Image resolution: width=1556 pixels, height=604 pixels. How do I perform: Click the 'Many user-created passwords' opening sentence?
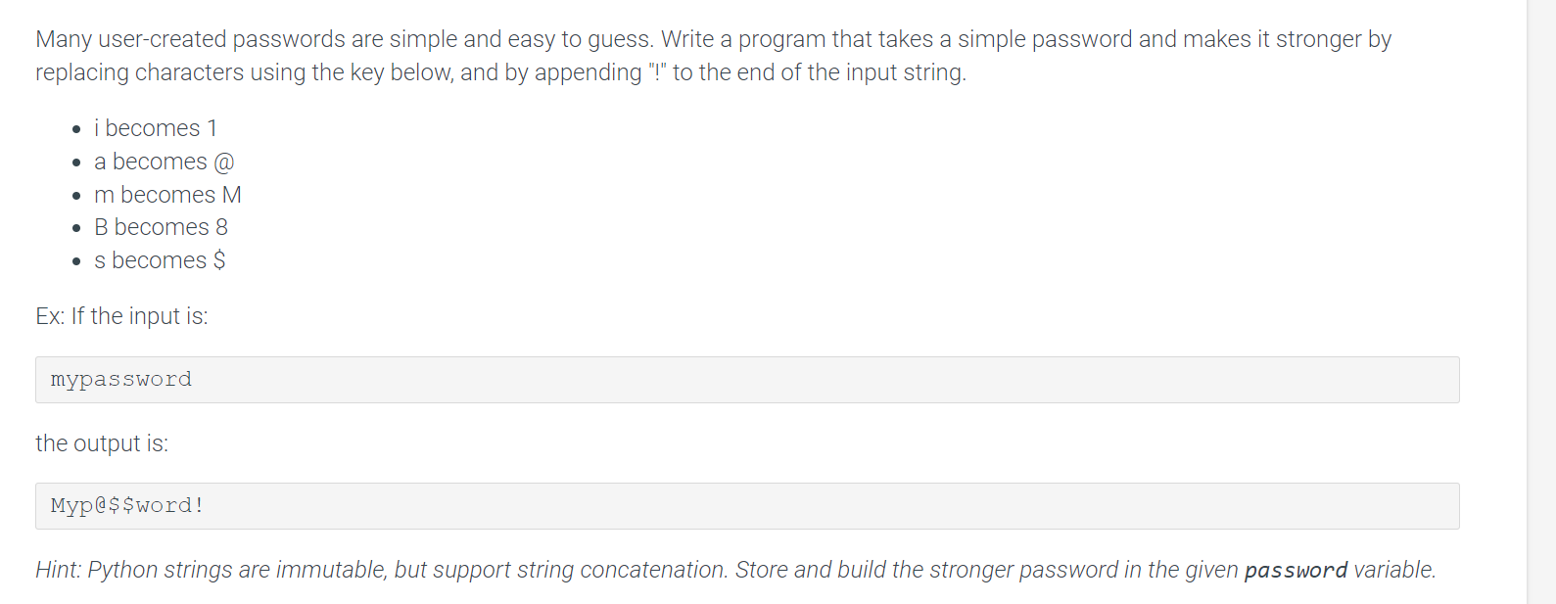tap(345, 39)
